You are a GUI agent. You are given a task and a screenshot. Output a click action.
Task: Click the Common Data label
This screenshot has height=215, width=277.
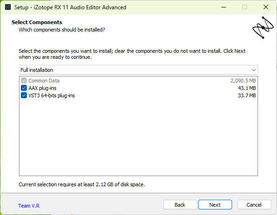click(x=44, y=81)
